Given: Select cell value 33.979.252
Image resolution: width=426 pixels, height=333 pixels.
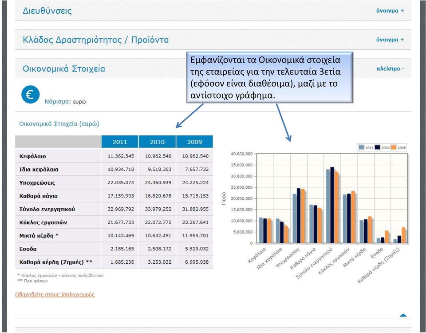Looking at the screenshot, I should click(158, 209).
